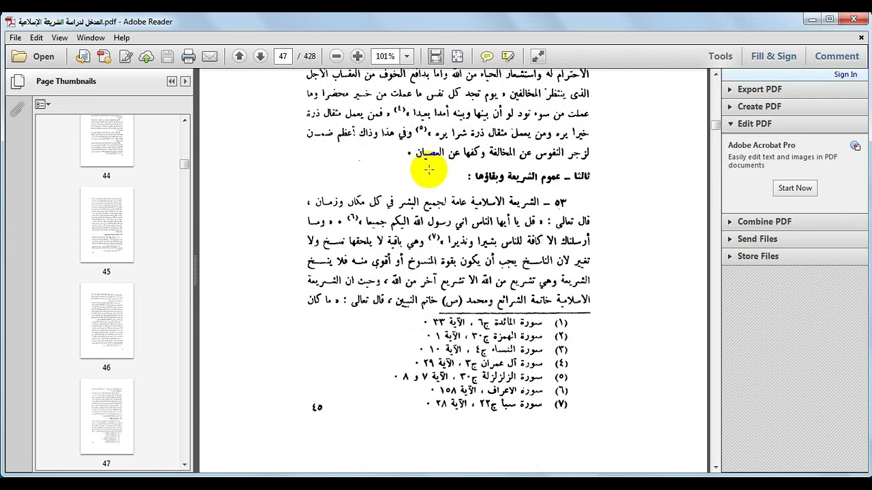Click the Save floppy disk icon
872x490 pixels.
pyautogui.click(x=168, y=56)
